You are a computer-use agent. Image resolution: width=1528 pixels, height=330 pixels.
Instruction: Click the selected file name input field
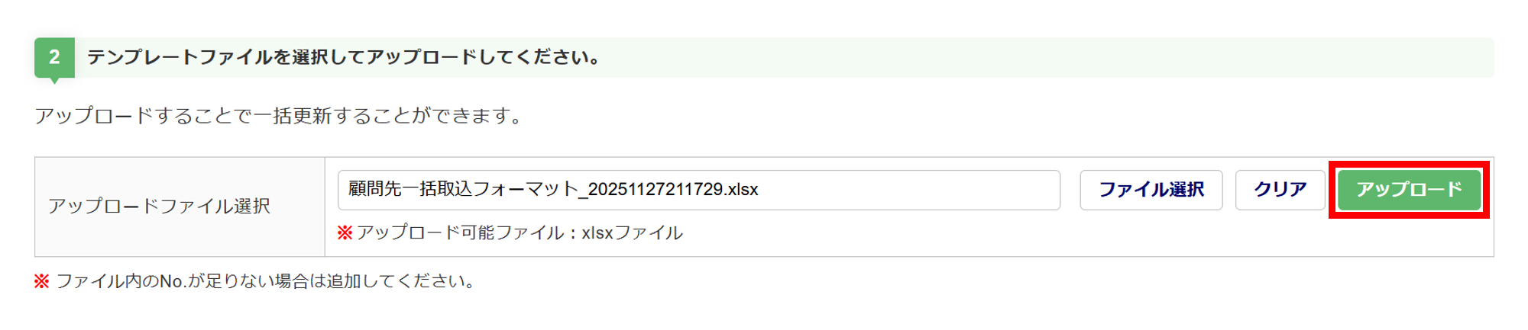click(x=698, y=190)
